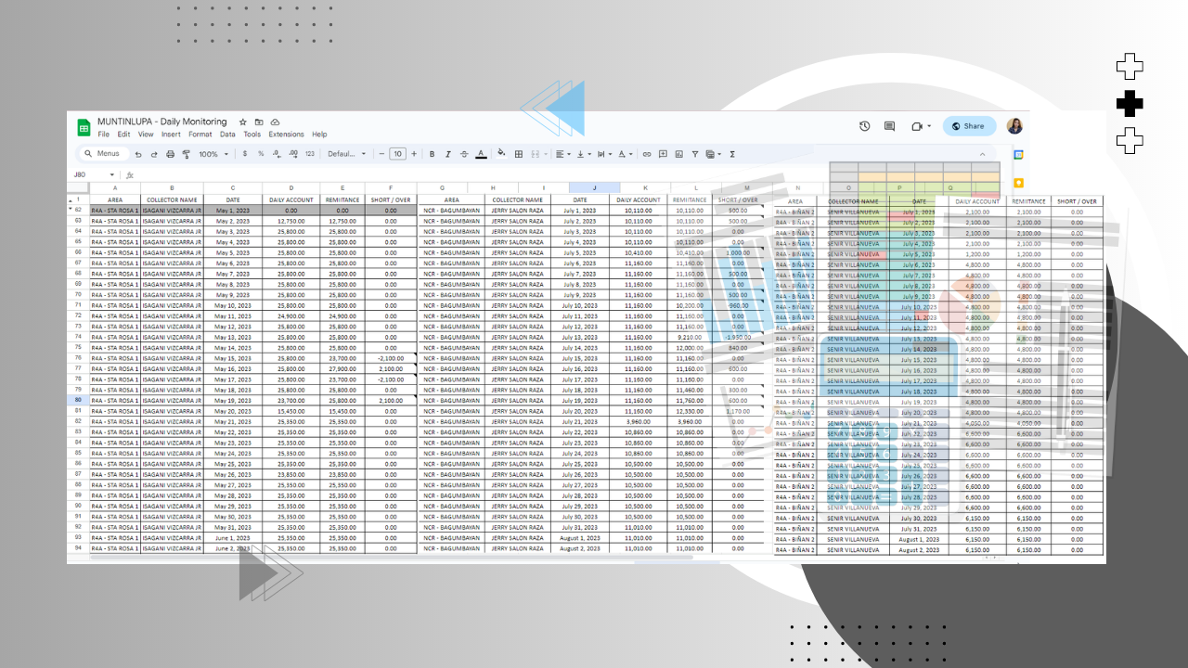Select the -2,100.00 cell for May 15, 2023
1188x668 pixels.
click(391, 358)
